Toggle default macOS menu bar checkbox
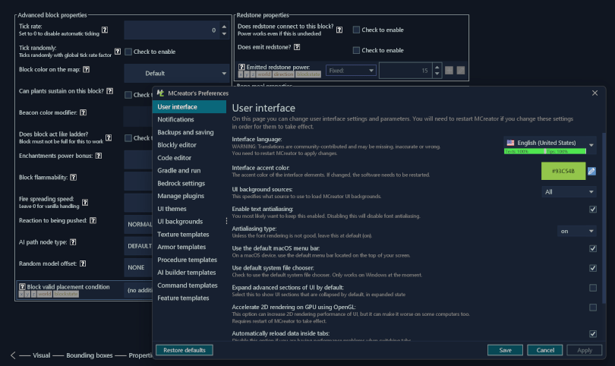The height and width of the screenshot is (366, 615). [593, 248]
